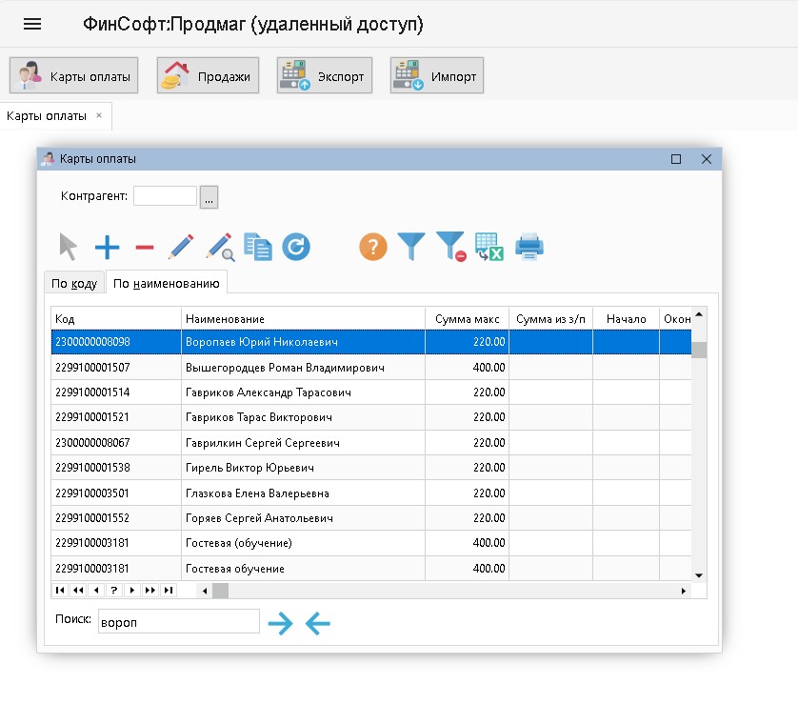This screenshot has height=724, width=798.
Task: Print the list with the printer icon
Action: [529, 248]
